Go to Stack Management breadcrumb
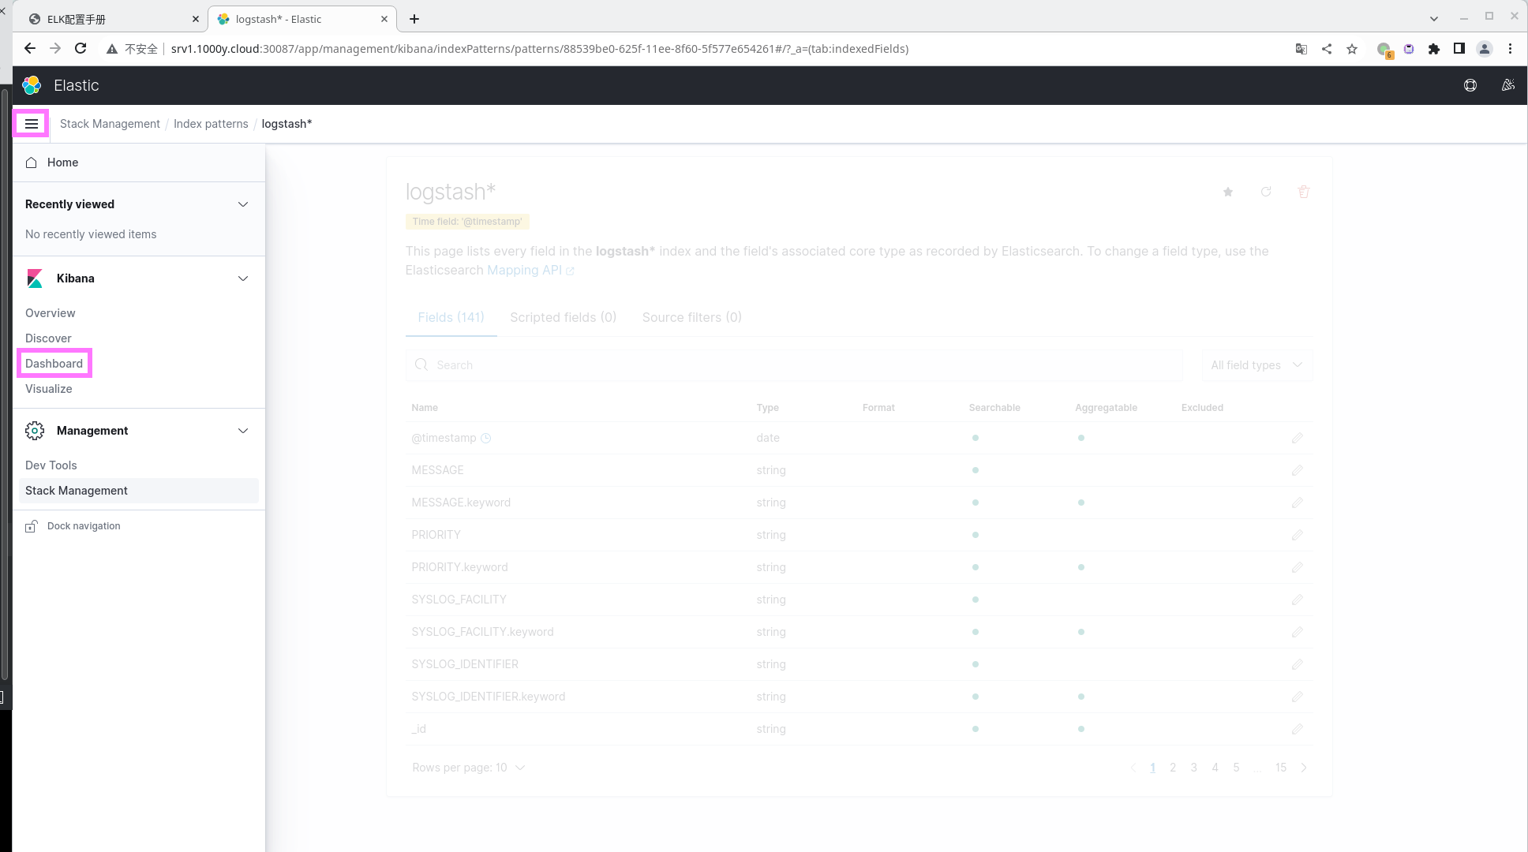1528x852 pixels. pyautogui.click(x=110, y=124)
